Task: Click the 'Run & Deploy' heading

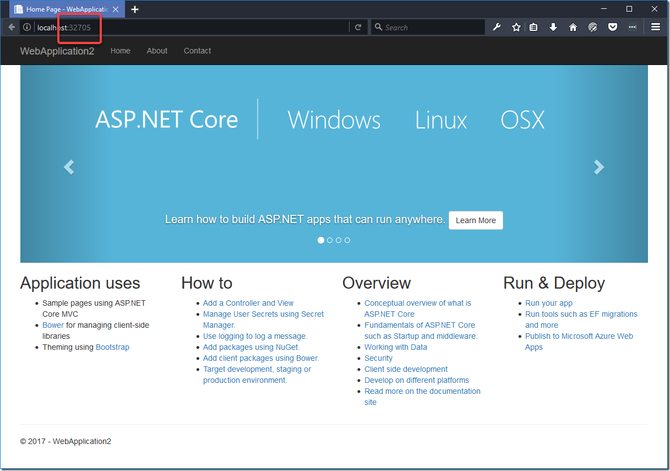Action: [x=554, y=283]
